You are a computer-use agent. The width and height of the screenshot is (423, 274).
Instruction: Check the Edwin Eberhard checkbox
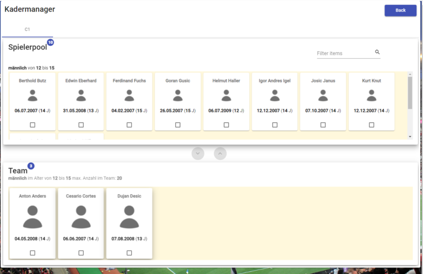click(x=81, y=125)
